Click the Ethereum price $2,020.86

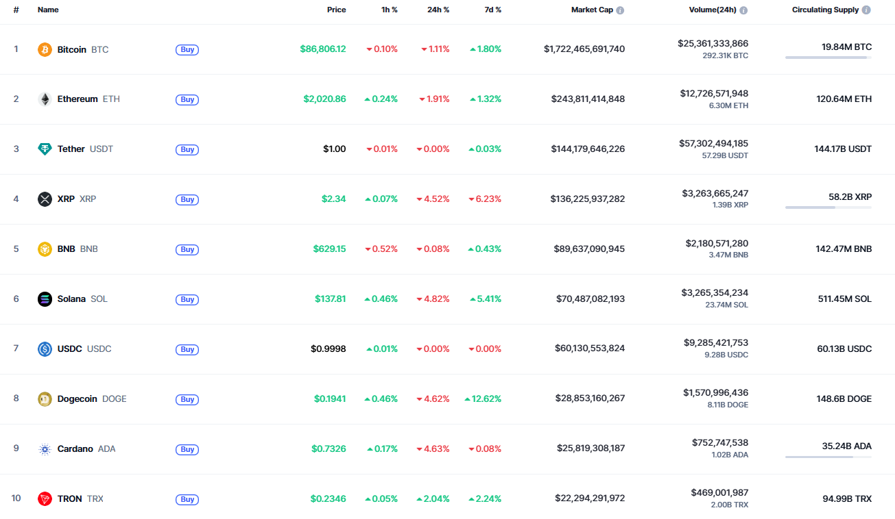coord(325,99)
